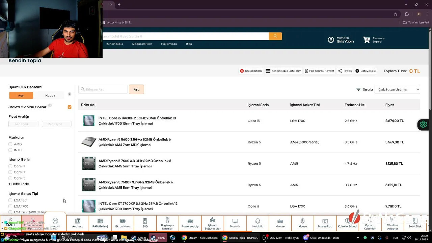This screenshot has height=243, width=432.
Task: Open OBS 32.0.1 from the taskbar
Action: click(x=280, y=238)
